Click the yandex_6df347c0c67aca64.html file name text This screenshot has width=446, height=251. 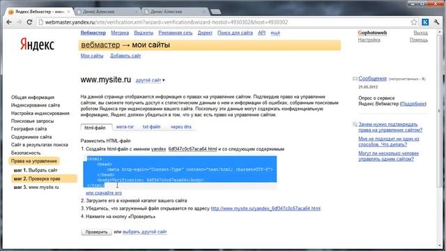point(184,149)
